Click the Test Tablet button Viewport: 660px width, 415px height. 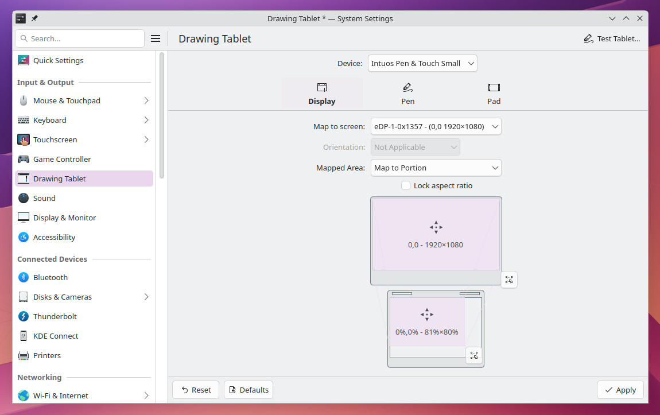[612, 38]
